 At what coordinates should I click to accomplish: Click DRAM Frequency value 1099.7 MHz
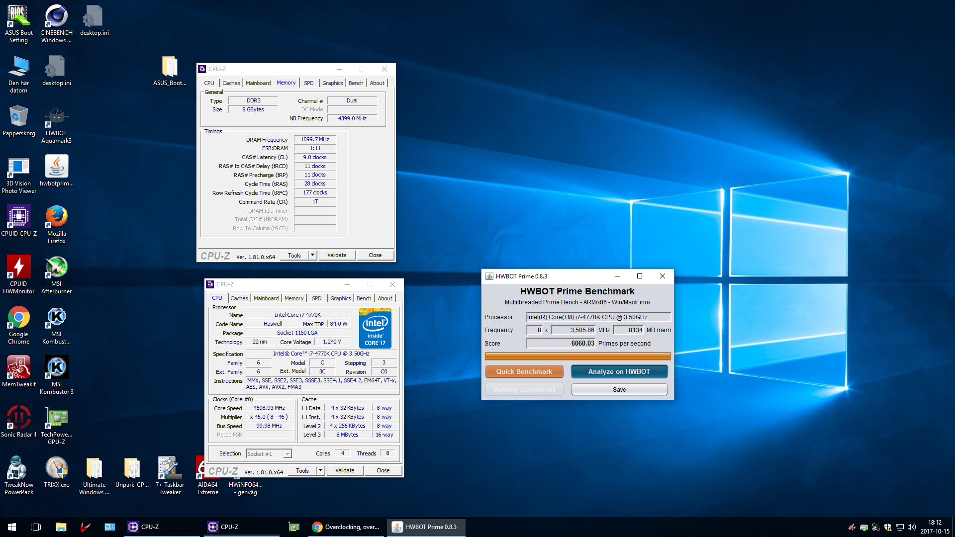pyautogui.click(x=315, y=139)
